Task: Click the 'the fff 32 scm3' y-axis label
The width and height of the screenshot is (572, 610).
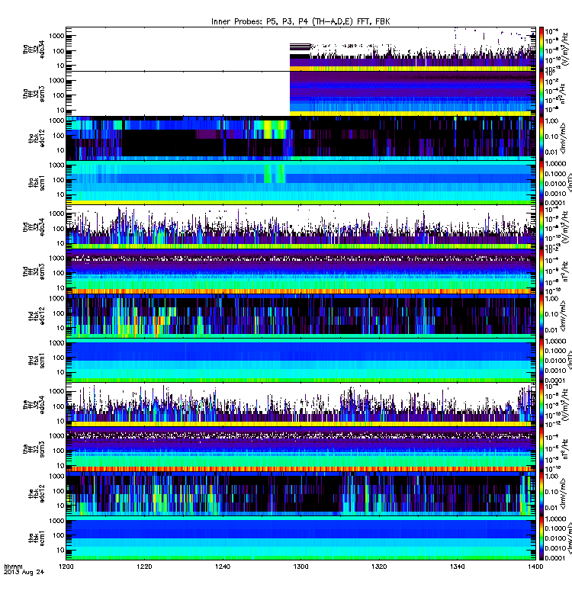Action: pos(34,448)
